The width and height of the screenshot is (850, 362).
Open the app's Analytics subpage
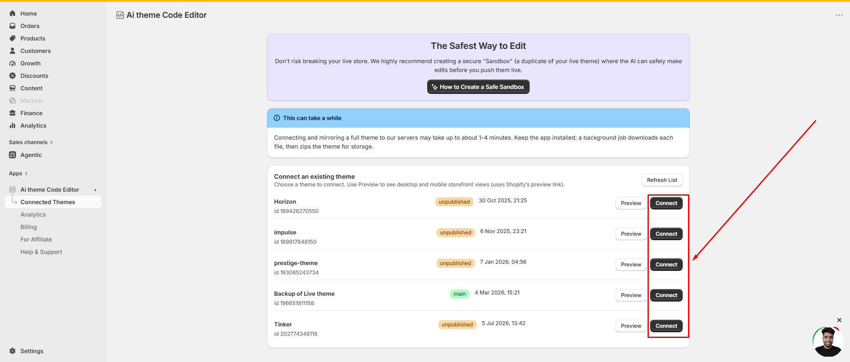[x=33, y=214]
